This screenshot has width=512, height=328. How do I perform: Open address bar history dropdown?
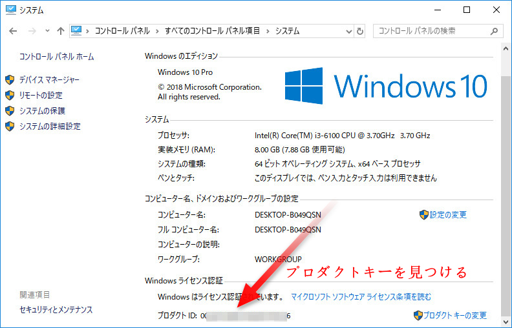coord(348,31)
